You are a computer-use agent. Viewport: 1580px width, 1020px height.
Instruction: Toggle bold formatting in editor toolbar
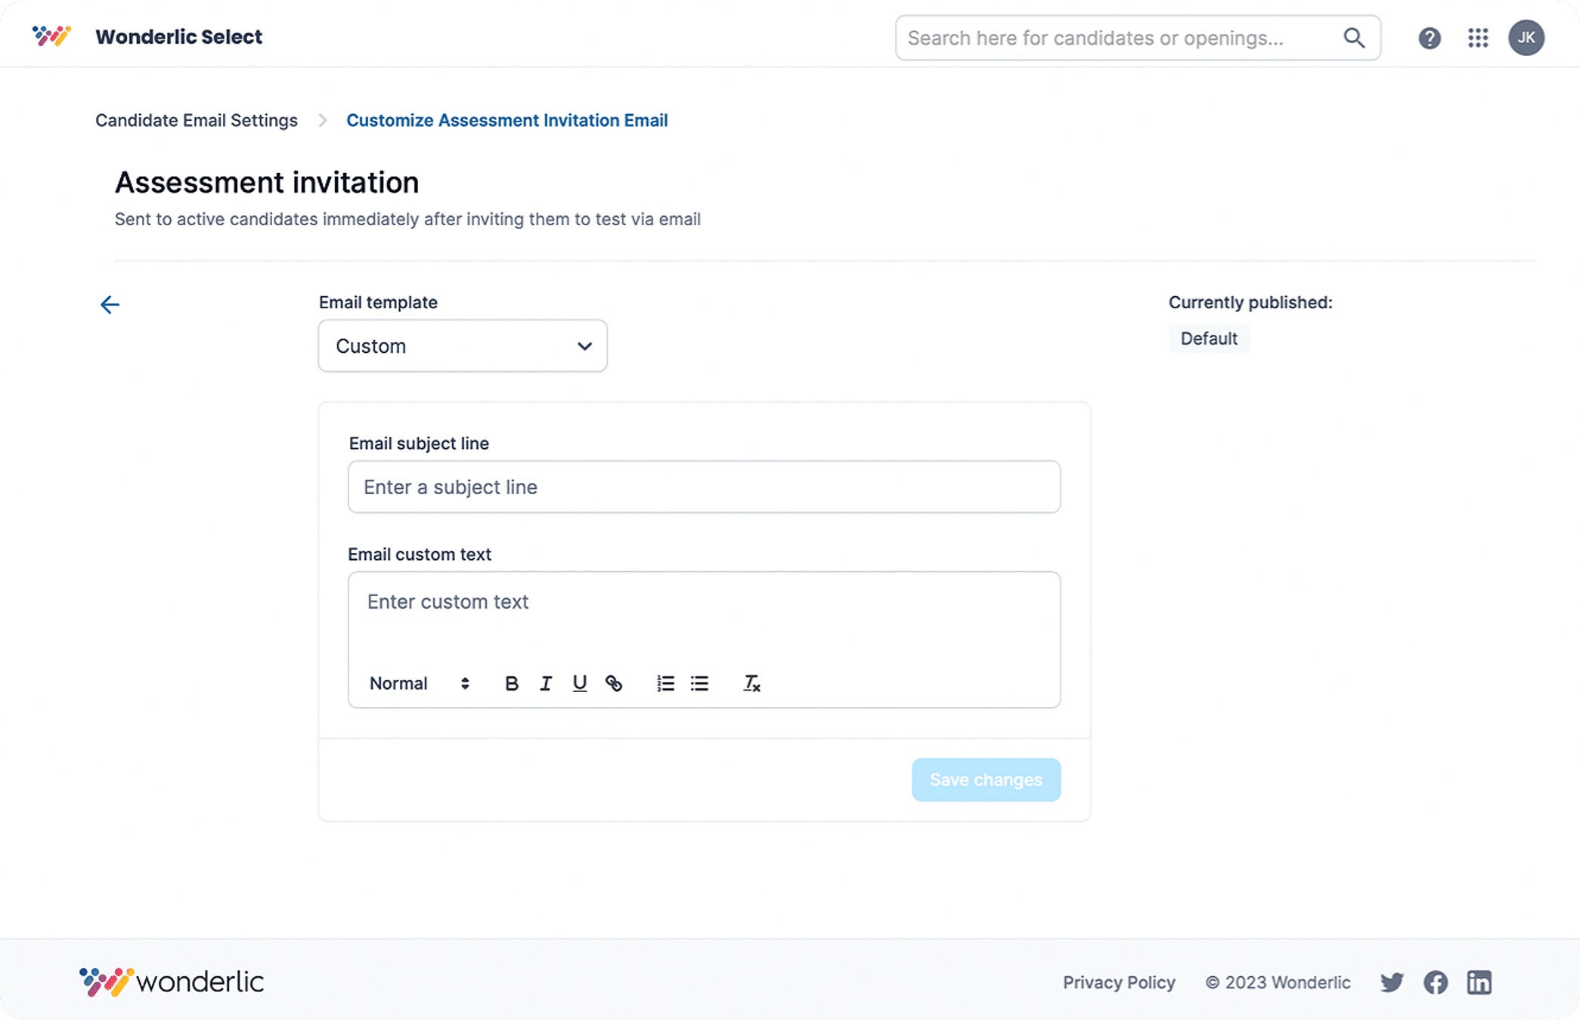[x=511, y=684]
